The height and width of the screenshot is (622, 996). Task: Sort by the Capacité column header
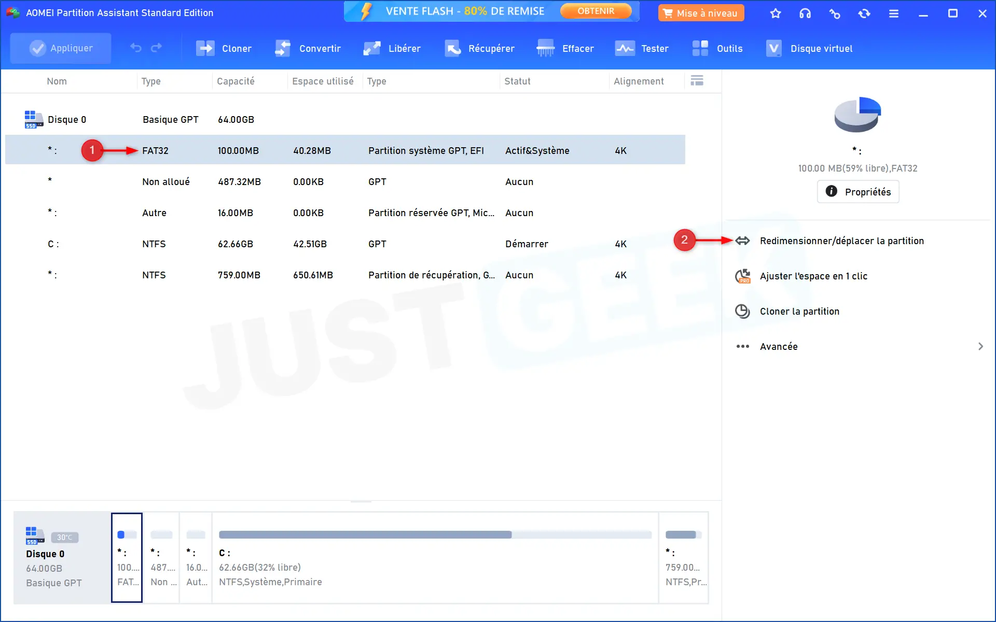pos(236,81)
